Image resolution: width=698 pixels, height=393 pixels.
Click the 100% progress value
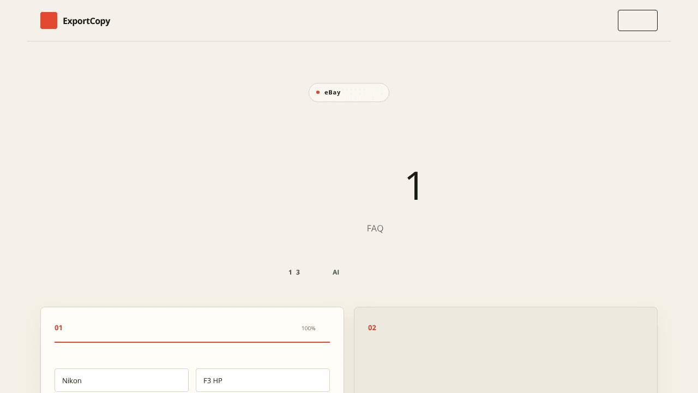coord(309,328)
